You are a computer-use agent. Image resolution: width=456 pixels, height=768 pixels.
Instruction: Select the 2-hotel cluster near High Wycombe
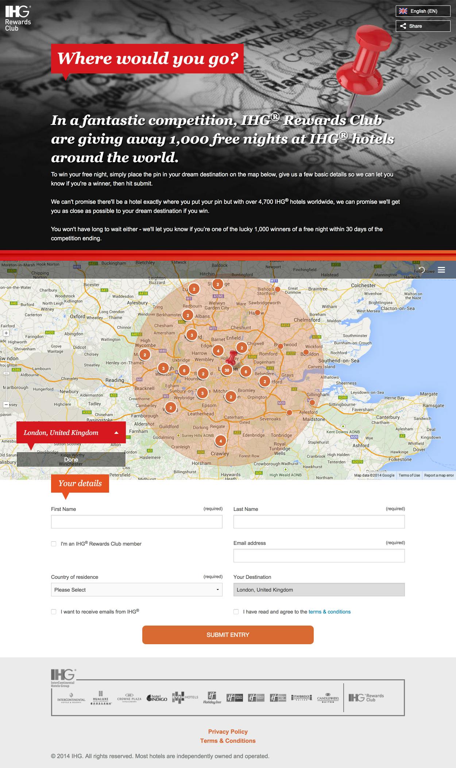[x=145, y=355]
